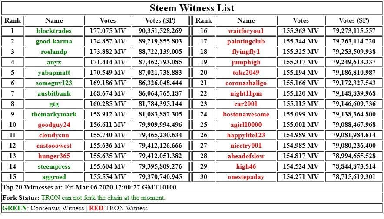Open roelandp witness profile

click(x=54, y=52)
